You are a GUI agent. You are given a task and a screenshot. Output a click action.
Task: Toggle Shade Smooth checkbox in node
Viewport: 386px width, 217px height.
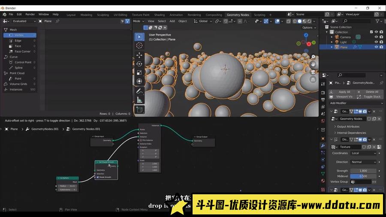[98, 177]
